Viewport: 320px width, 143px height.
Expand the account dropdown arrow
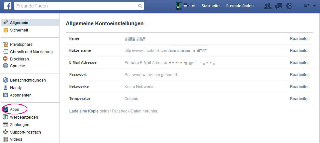point(314,6)
